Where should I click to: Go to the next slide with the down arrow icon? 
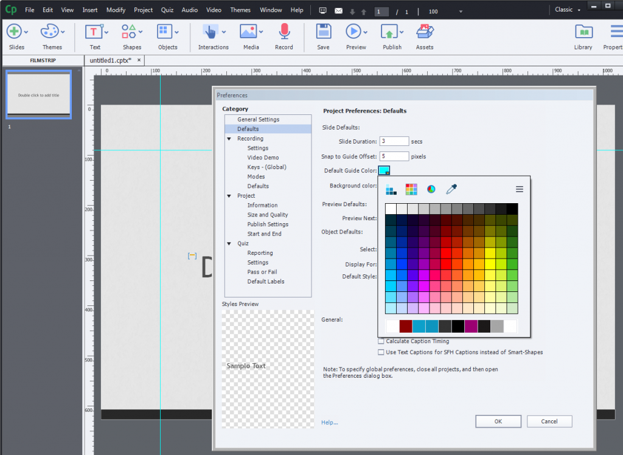click(x=352, y=12)
